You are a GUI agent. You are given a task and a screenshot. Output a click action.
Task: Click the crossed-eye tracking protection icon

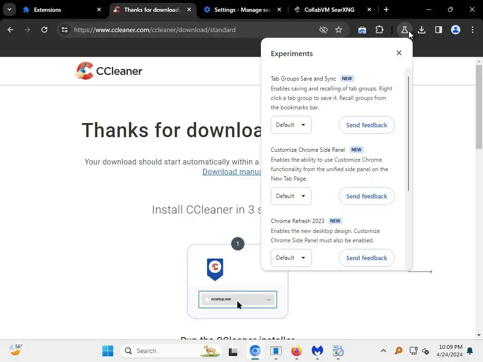323,30
